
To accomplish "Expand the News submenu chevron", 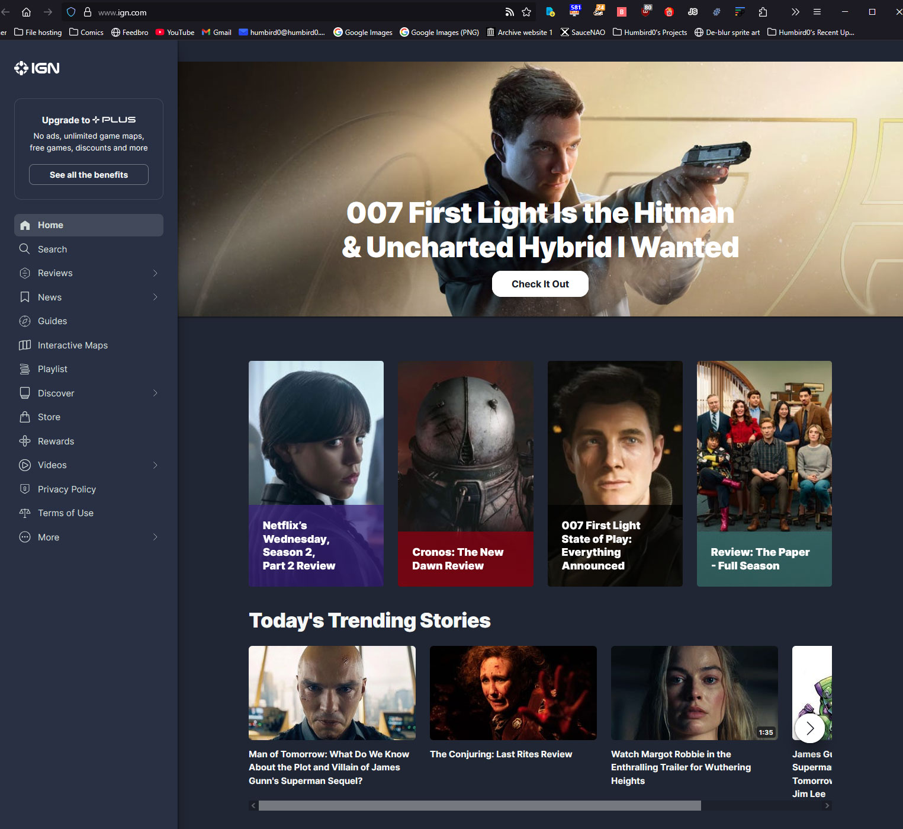I will pos(155,297).
